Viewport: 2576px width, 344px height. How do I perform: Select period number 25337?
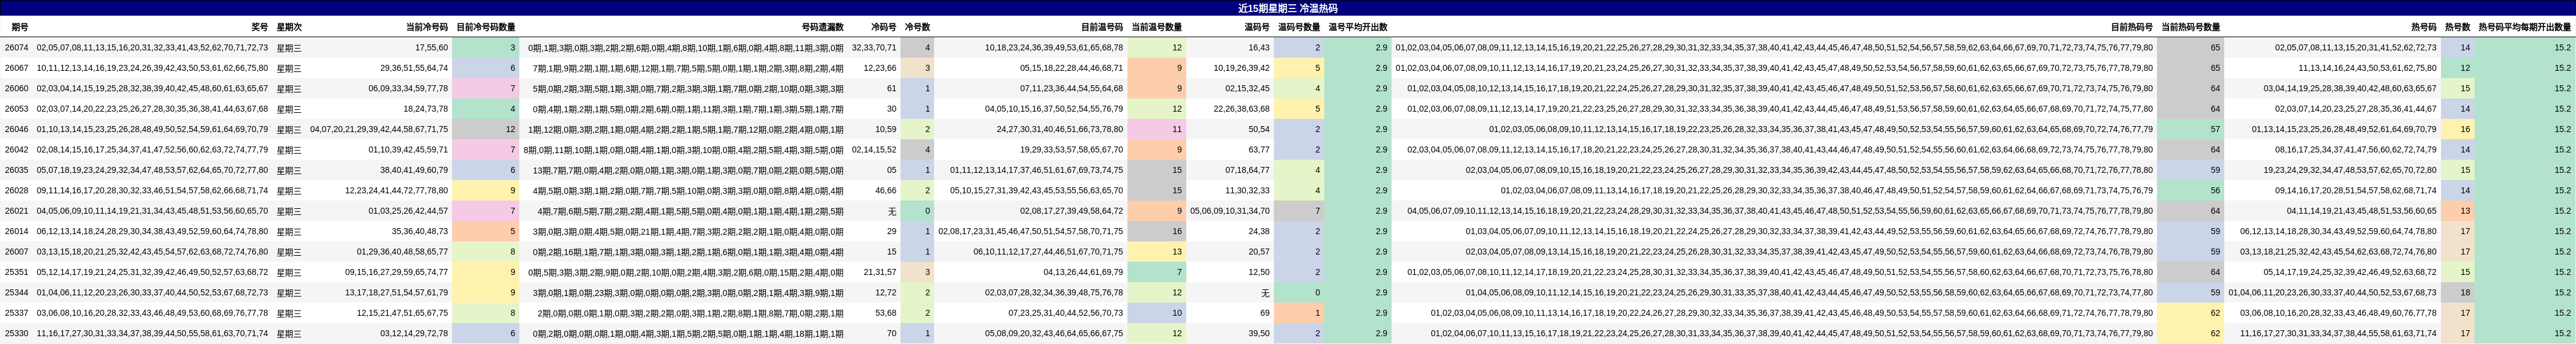click(17, 313)
